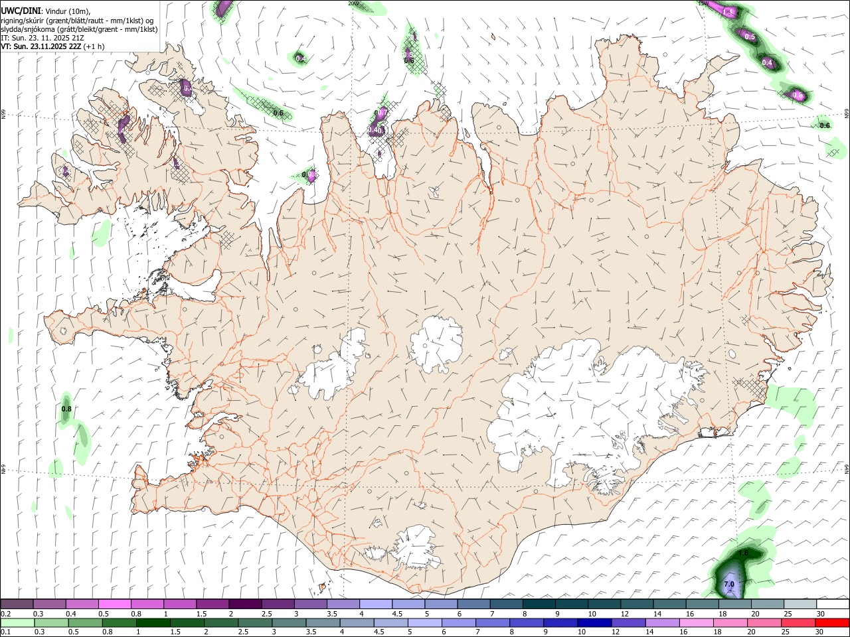This screenshot has width=850, height=637.
Task: Click the 0.2 dark purple snow legend swatch
Action: click(x=17, y=604)
